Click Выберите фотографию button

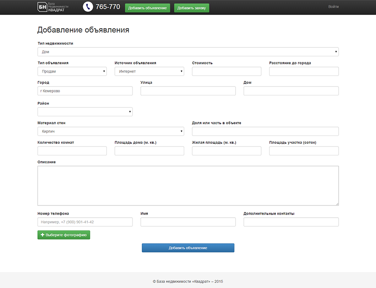point(64,235)
